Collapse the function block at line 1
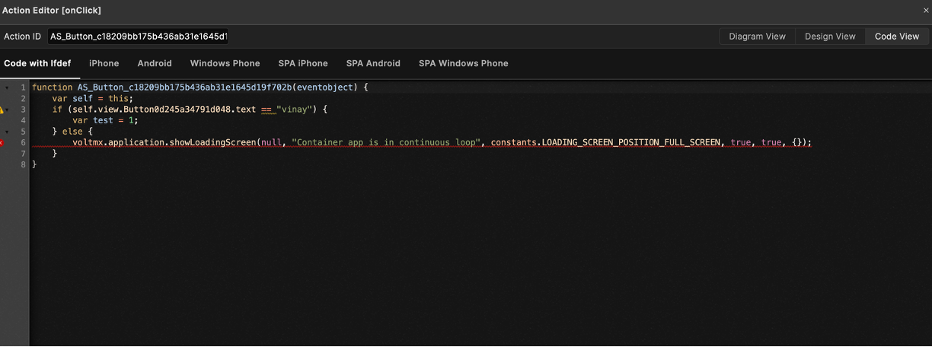Screen dimensions: 932x347 [8, 88]
